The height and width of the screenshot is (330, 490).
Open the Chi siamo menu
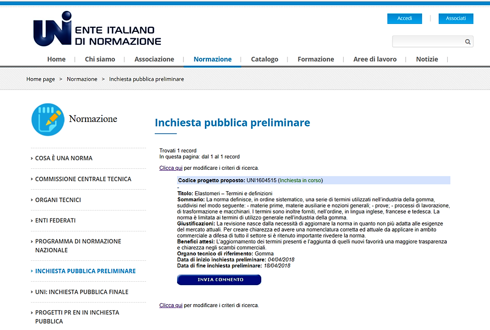click(x=100, y=59)
